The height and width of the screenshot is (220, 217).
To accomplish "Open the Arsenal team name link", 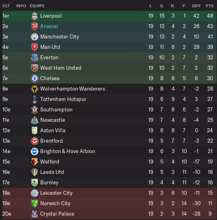I will point(49,26).
